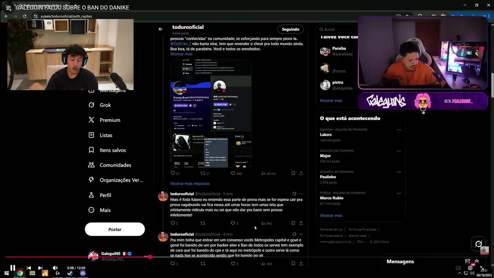Image resolution: width=494 pixels, height=278 pixels.
Task: Repost the tweet with 27 reposts
Action: click(x=205, y=173)
